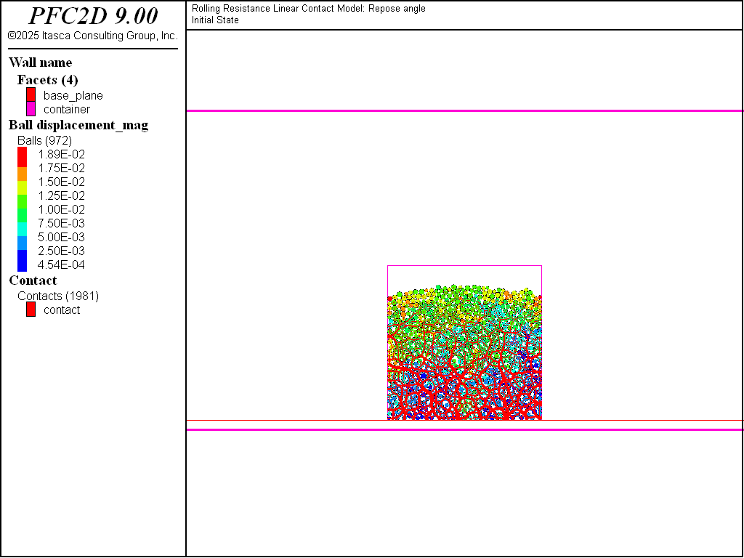Click the 1.50E-02 legend value
This screenshot has height=558, width=744.
point(61,182)
